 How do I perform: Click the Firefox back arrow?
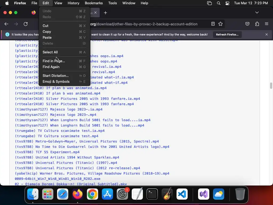pyautogui.click(x=6, y=24)
